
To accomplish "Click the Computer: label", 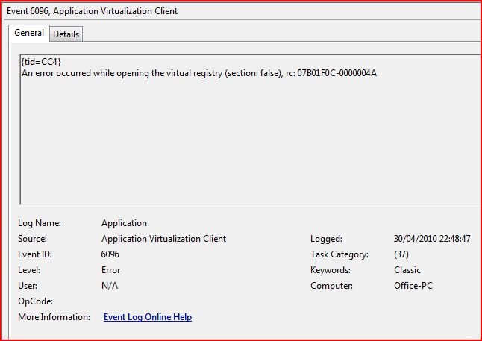I will tap(331, 286).
